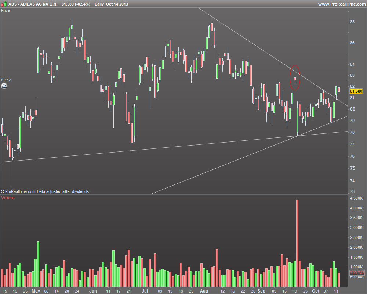
Task: Click the yellow 81.580 current price tag
Action: (356, 91)
